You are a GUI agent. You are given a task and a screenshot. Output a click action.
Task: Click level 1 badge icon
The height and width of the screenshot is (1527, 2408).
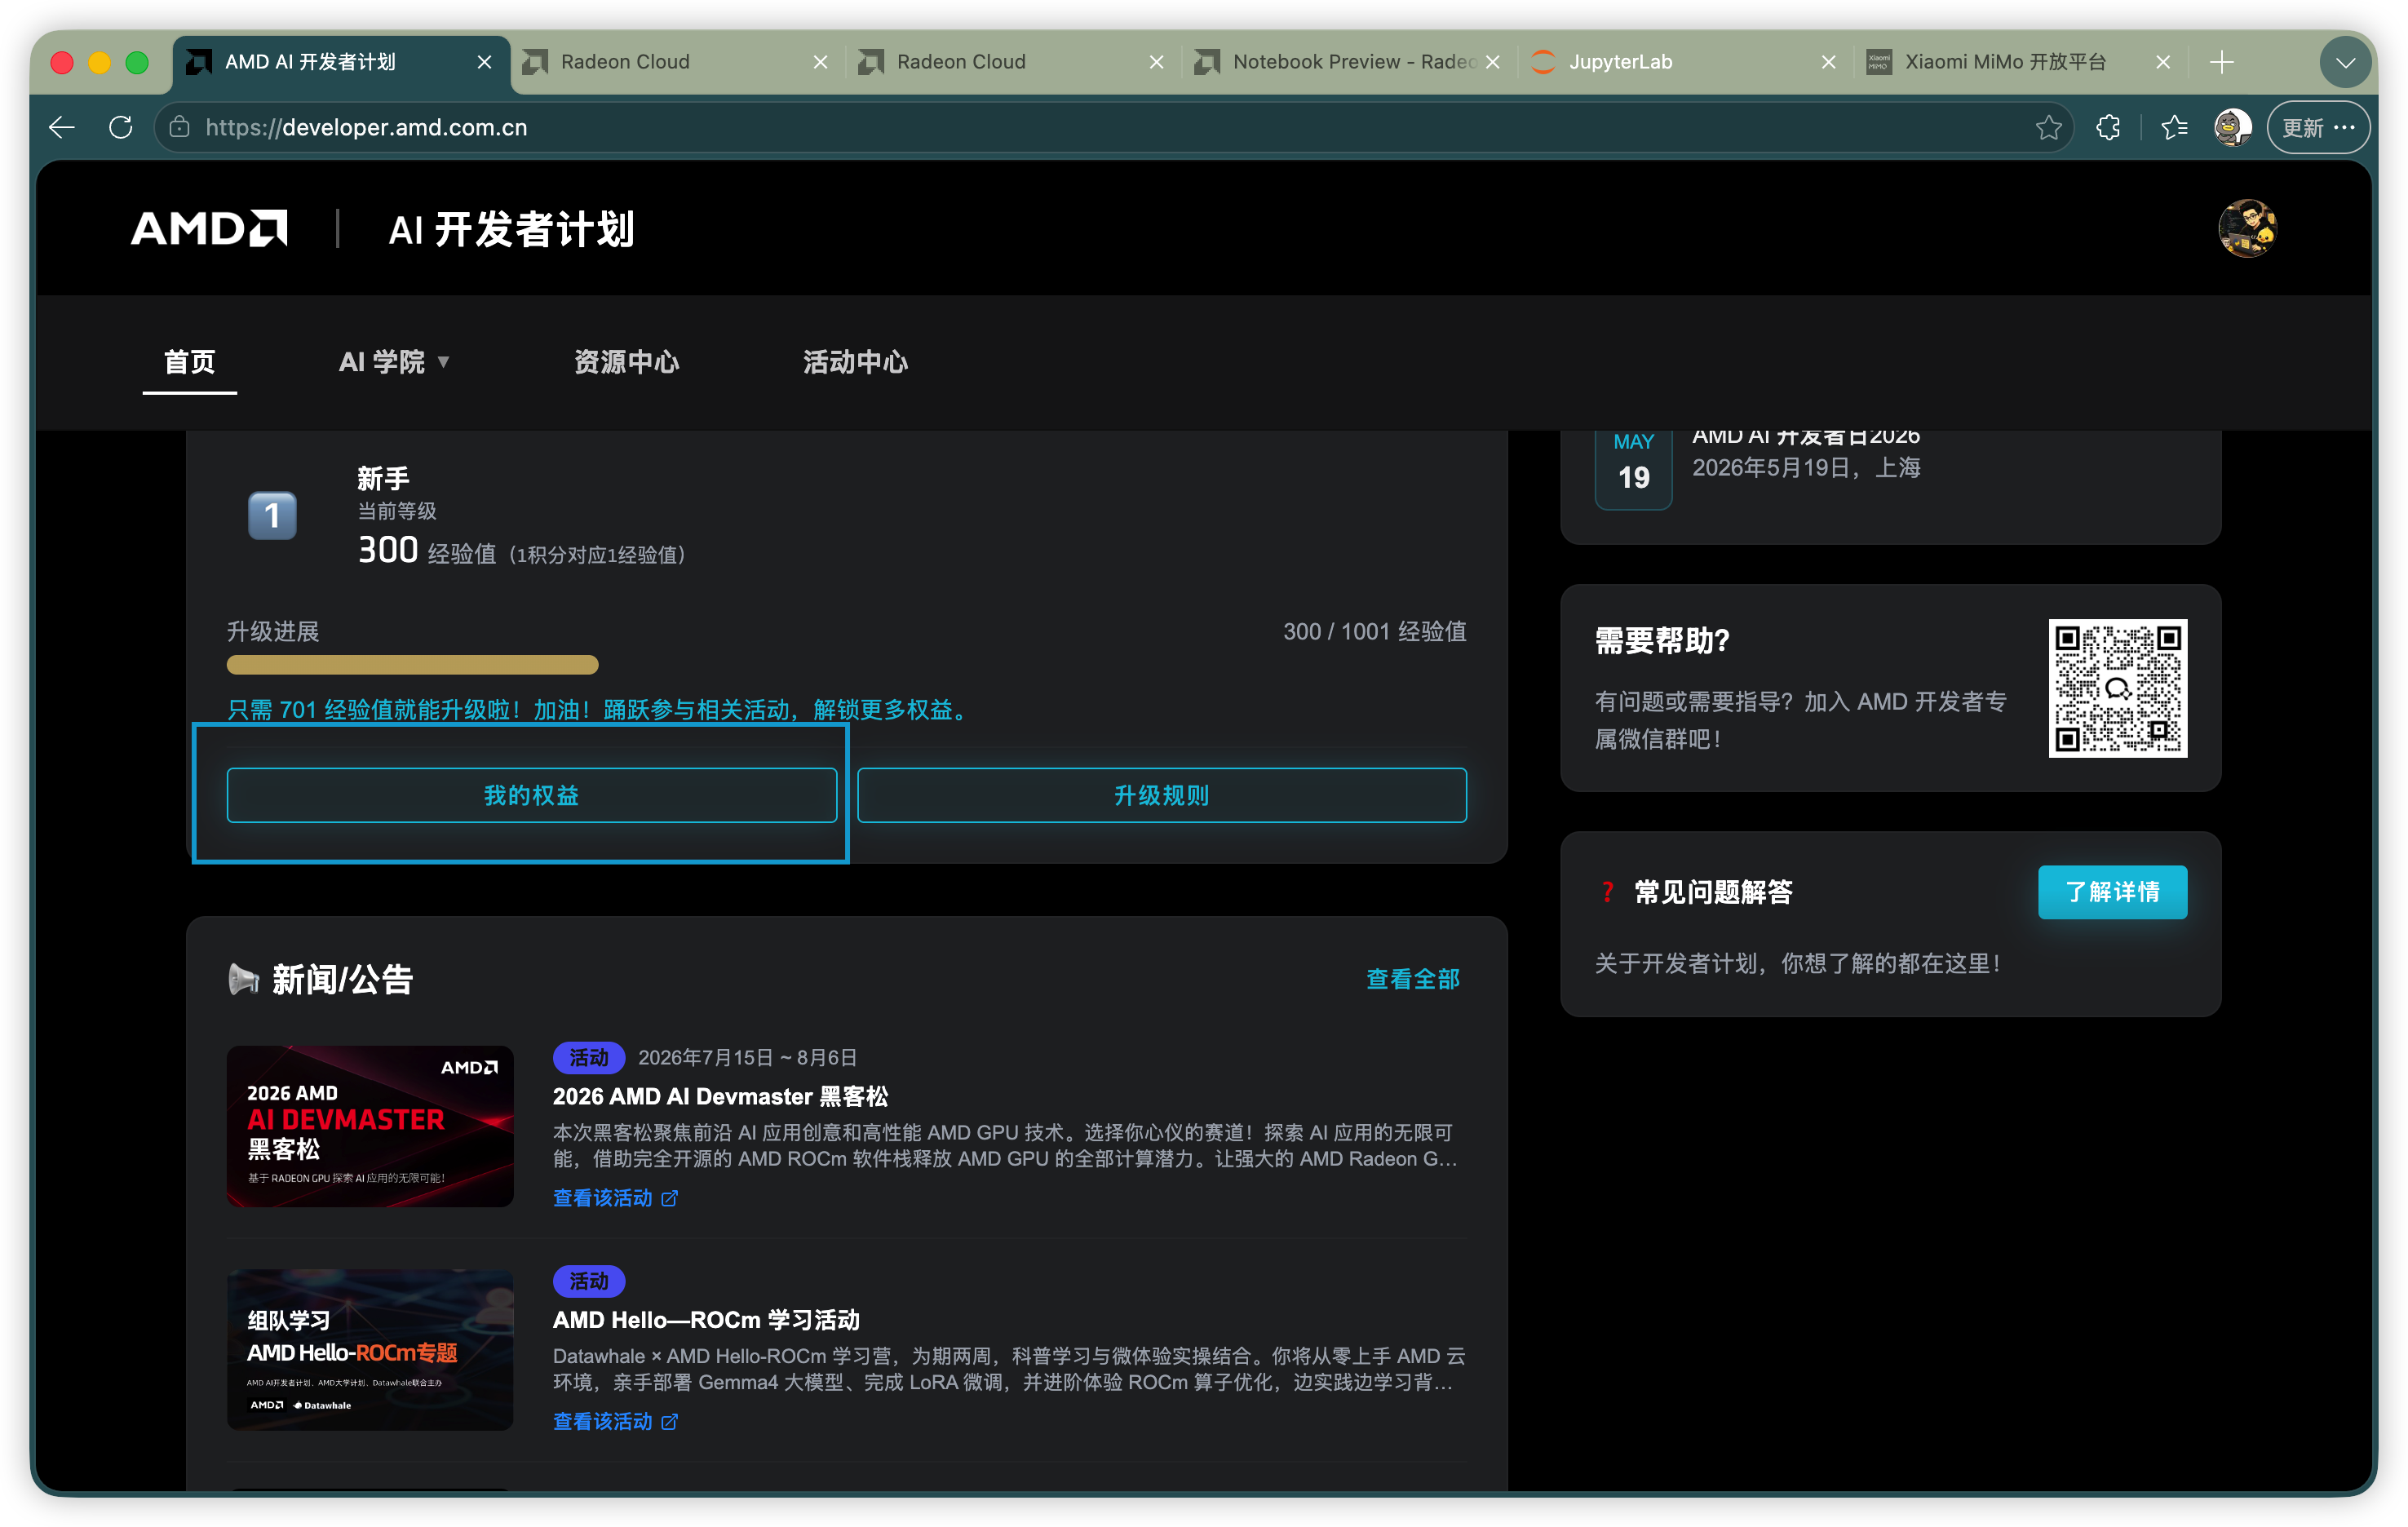tap(272, 515)
